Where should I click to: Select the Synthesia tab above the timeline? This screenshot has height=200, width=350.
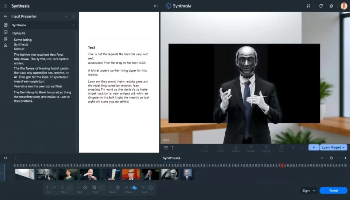(172, 158)
